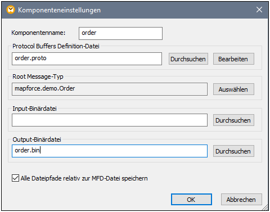Click the MapForce icon in title bar
Image resolution: width=270 pixels, height=212 pixels.
[11, 10]
